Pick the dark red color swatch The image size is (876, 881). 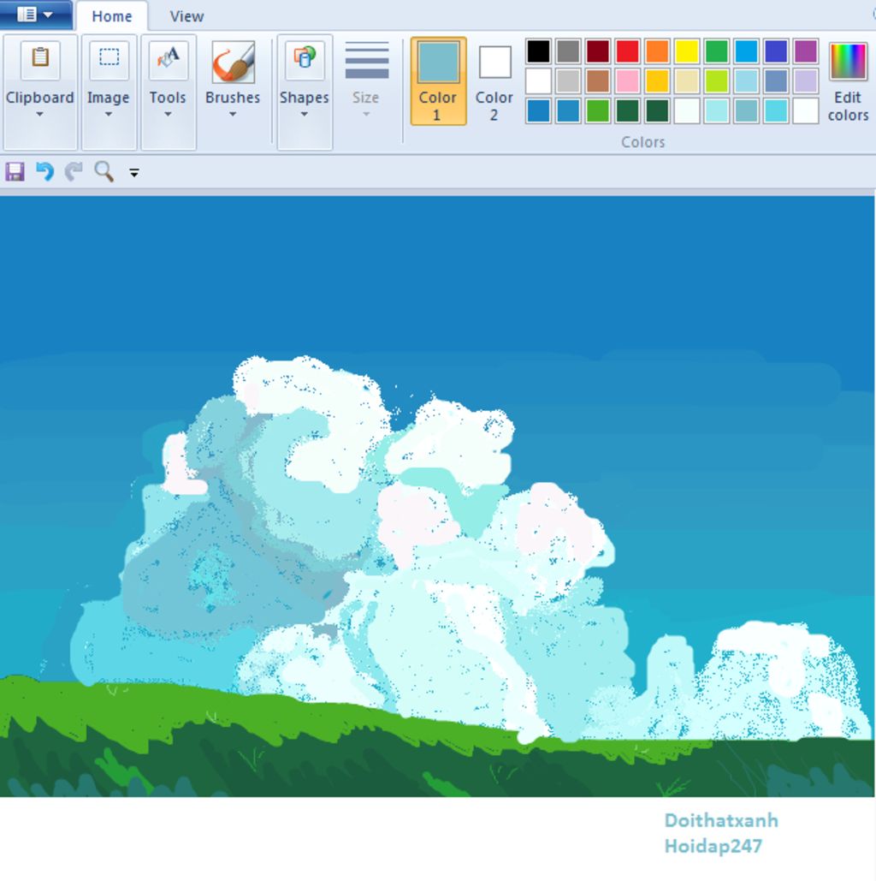pyautogui.click(x=598, y=51)
